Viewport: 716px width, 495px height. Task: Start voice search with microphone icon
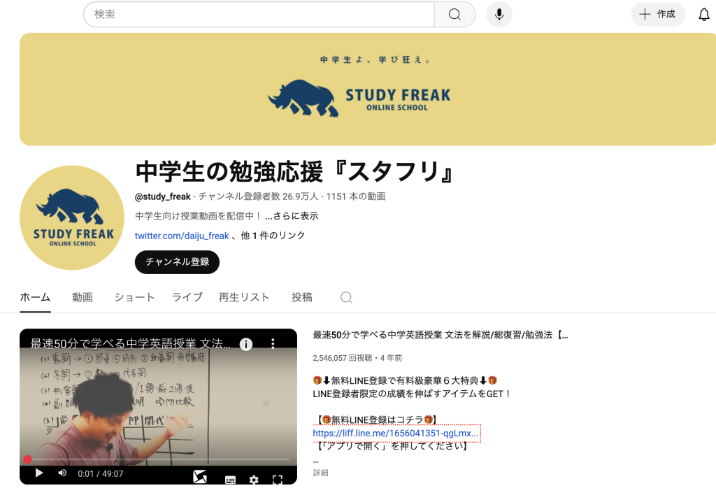click(x=499, y=14)
